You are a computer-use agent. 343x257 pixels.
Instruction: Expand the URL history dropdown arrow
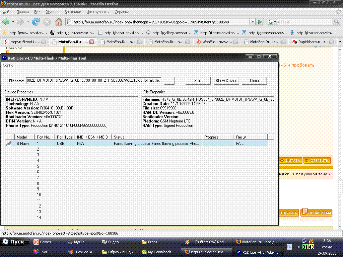coord(253,22)
